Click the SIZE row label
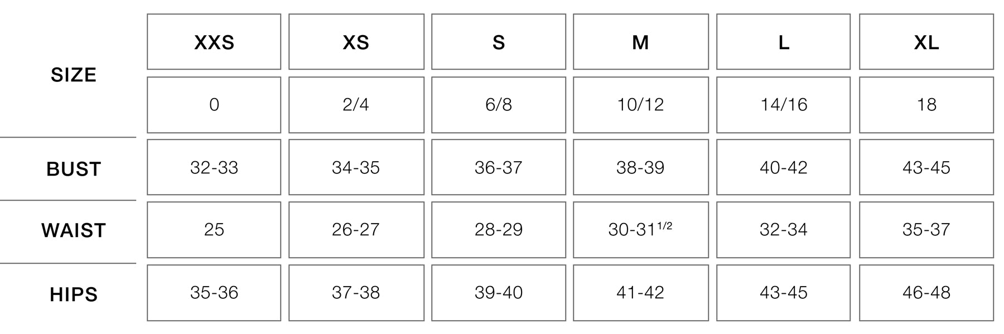The height and width of the screenshot is (334, 1004). tap(74, 75)
